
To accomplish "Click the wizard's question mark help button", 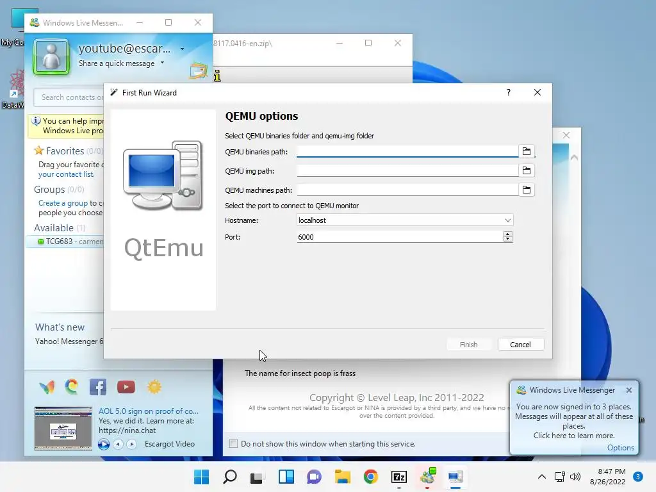I will tap(508, 92).
